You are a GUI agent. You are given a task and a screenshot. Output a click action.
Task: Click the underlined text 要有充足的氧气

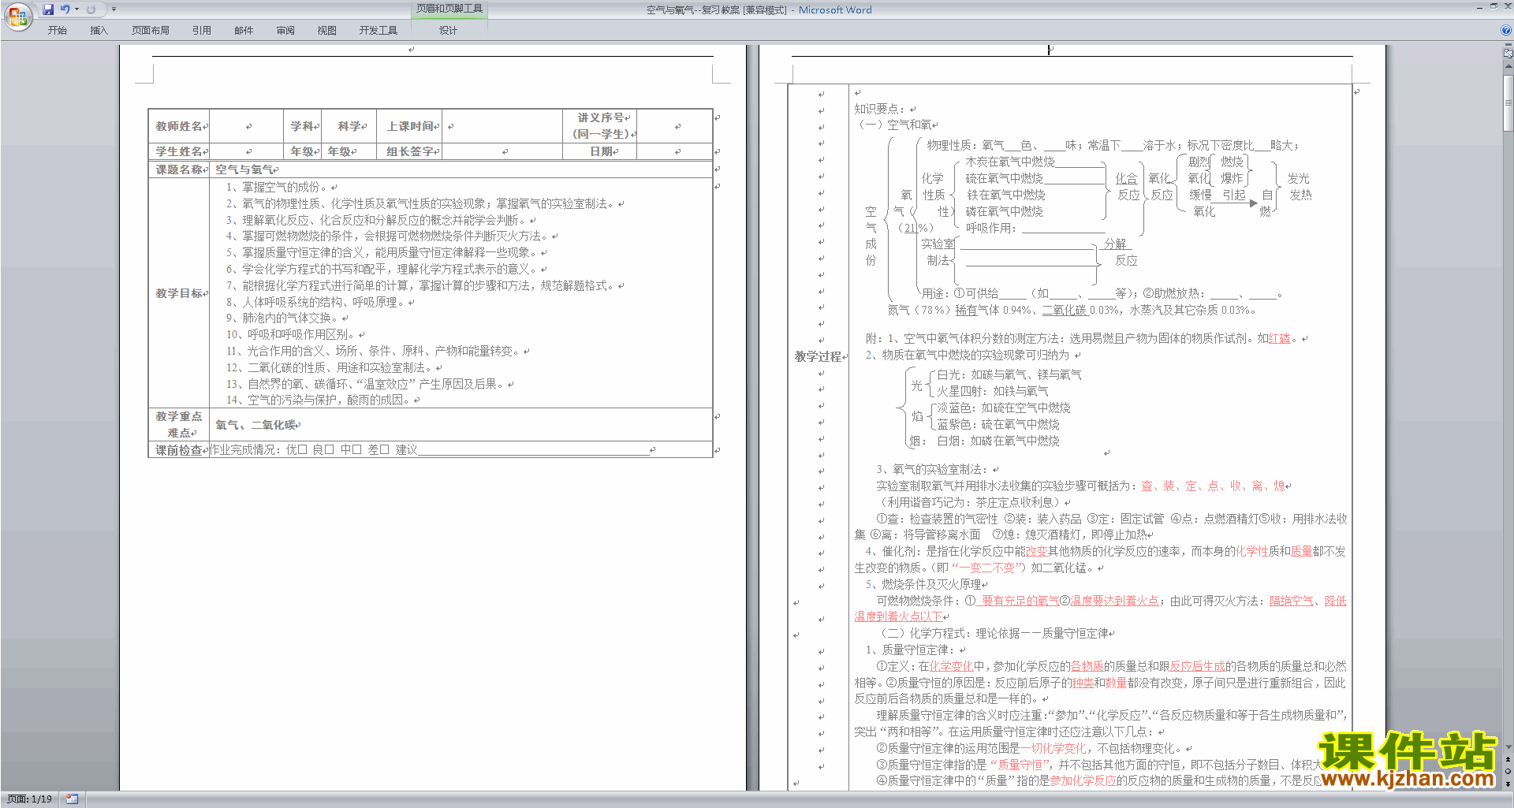click(x=1020, y=601)
